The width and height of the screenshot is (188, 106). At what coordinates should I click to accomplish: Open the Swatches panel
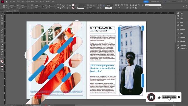181,29
